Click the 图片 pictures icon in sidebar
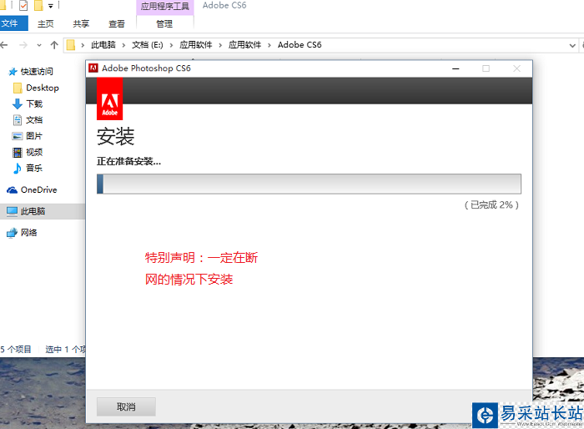Screen dimensions: 584x429 tap(18, 136)
